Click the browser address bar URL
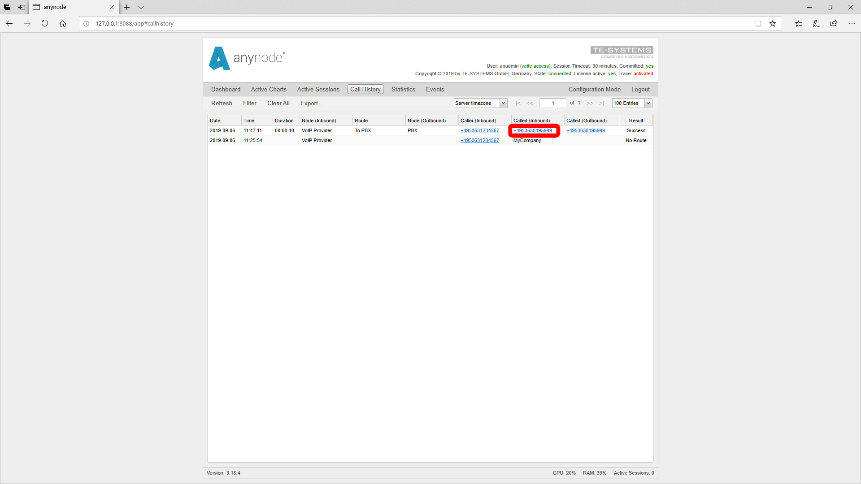The height and width of the screenshot is (484, 861). [135, 24]
